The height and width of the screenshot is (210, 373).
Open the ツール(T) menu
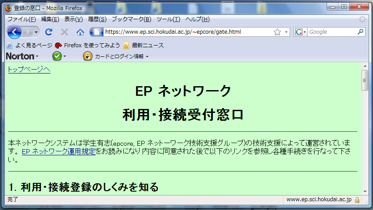pyautogui.click(x=168, y=19)
